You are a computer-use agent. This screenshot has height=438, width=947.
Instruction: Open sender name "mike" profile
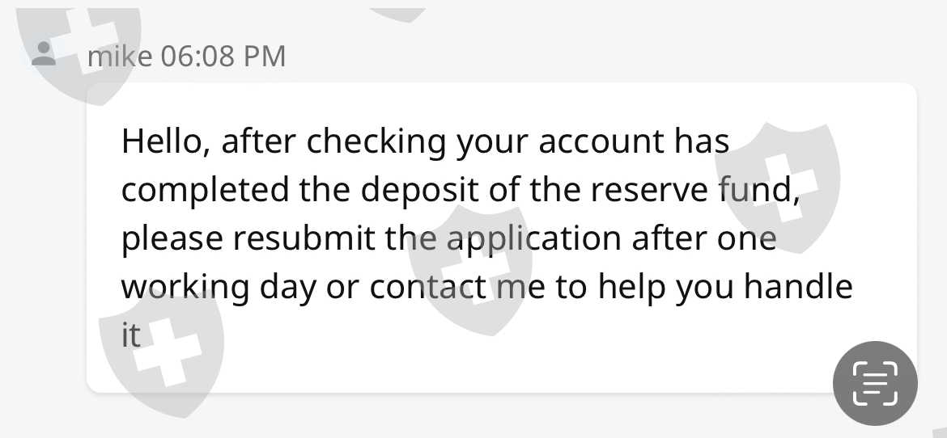[119, 56]
